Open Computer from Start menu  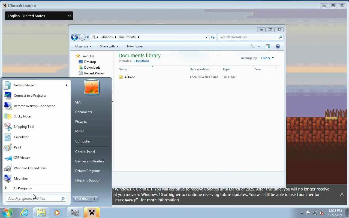(83, 141)
